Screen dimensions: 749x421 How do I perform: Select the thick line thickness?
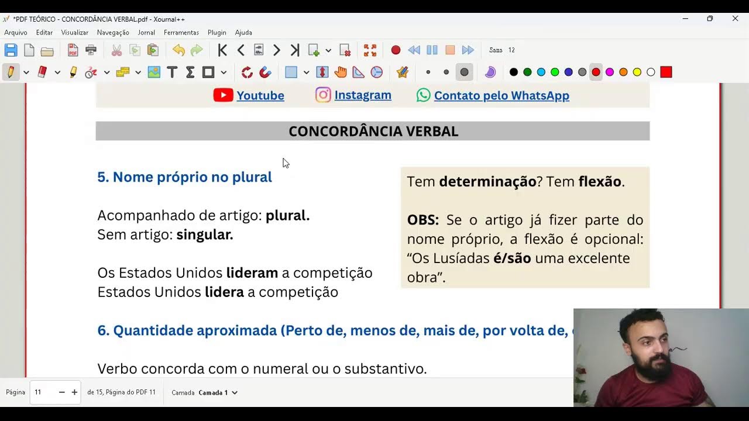pos(464,73)
